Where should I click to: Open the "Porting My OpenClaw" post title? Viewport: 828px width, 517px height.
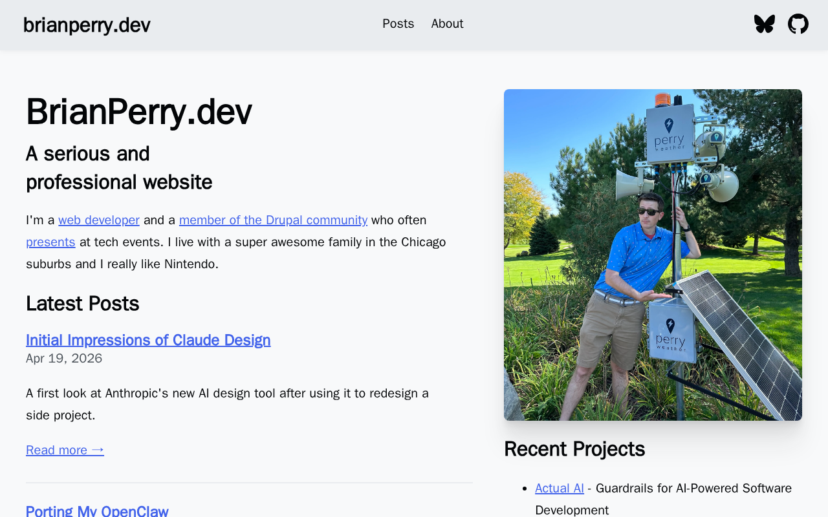pyautogui.click(x=97, y=511)
